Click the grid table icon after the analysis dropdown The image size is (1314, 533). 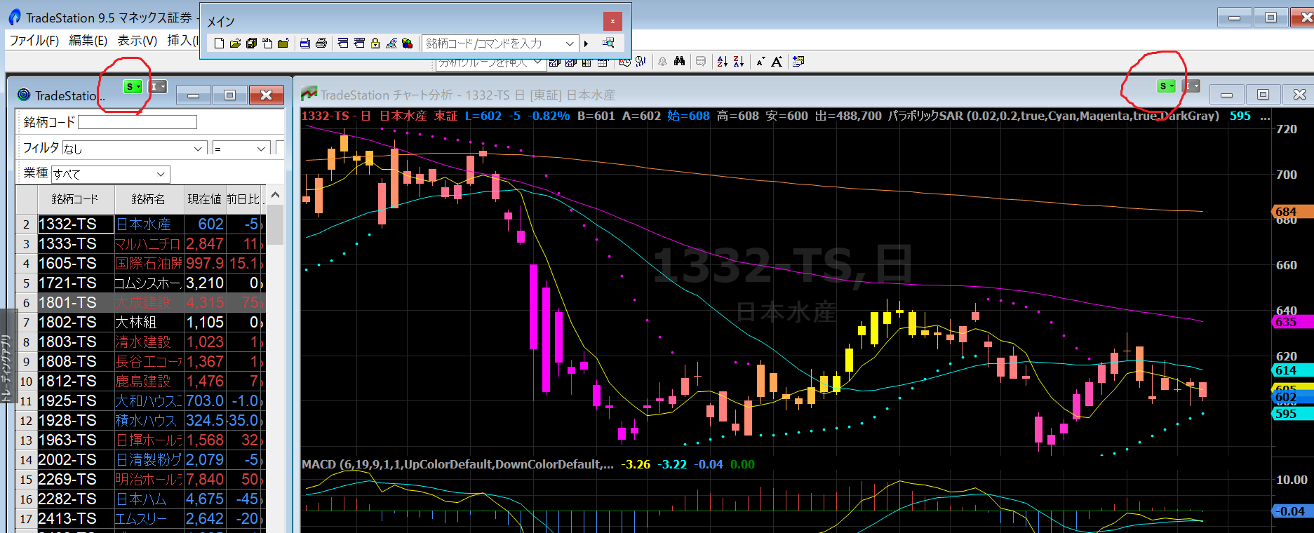[603, 62]
